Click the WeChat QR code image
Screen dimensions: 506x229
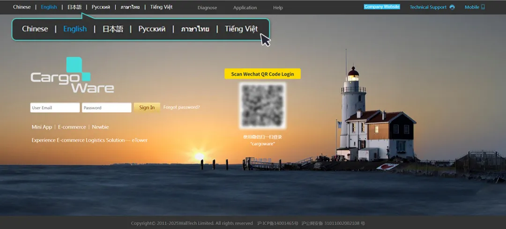[262, 105]
